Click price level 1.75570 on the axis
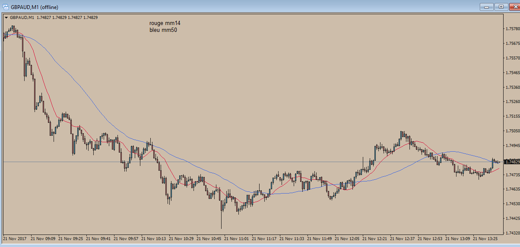This screenshot has height=247, width=520. pyautogui.click(x=512, y=58)
